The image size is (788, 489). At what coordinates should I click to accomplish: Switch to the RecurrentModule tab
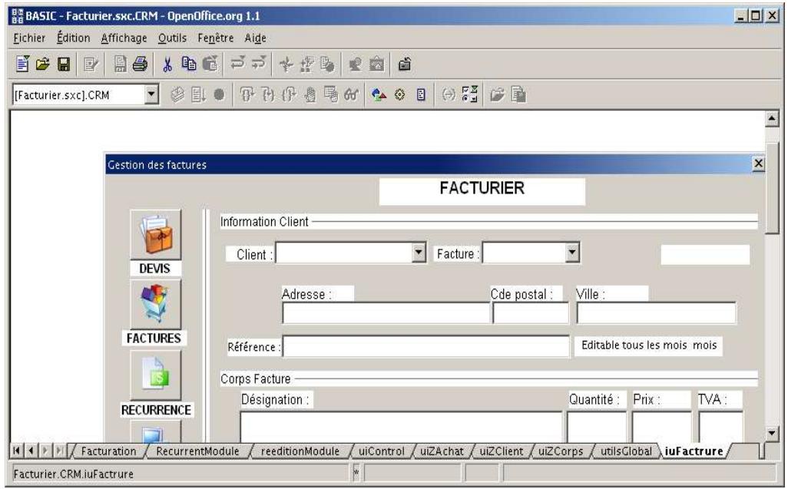197,451
